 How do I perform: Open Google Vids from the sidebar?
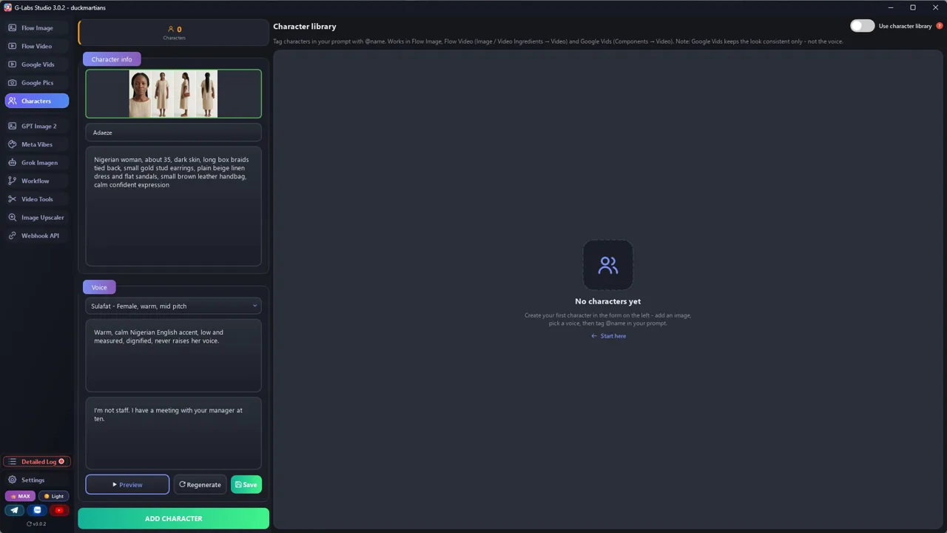37,64
